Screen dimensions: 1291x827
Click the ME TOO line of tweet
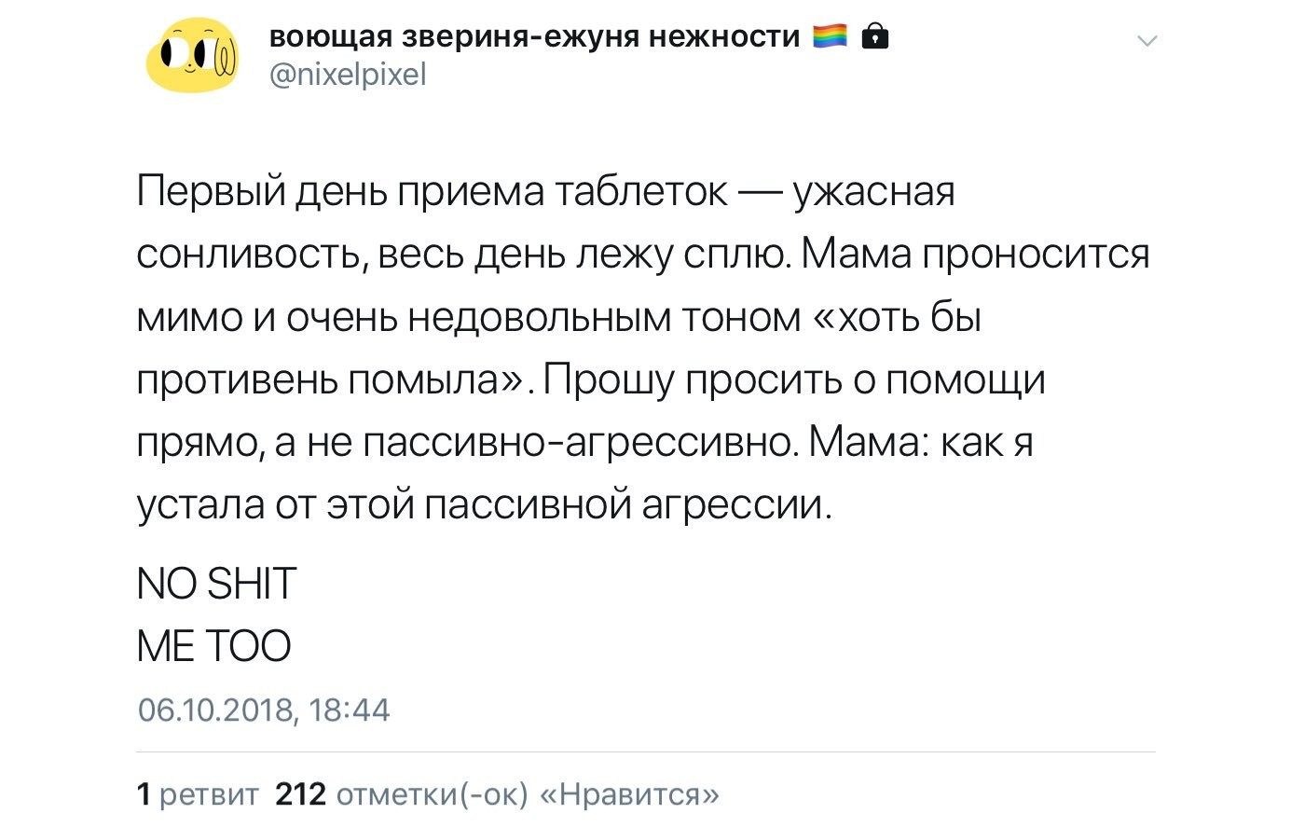pos(213,646)
